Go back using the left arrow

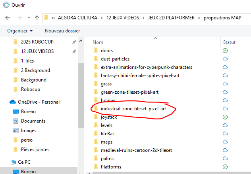pyautogui.click(x=8, y=18)
